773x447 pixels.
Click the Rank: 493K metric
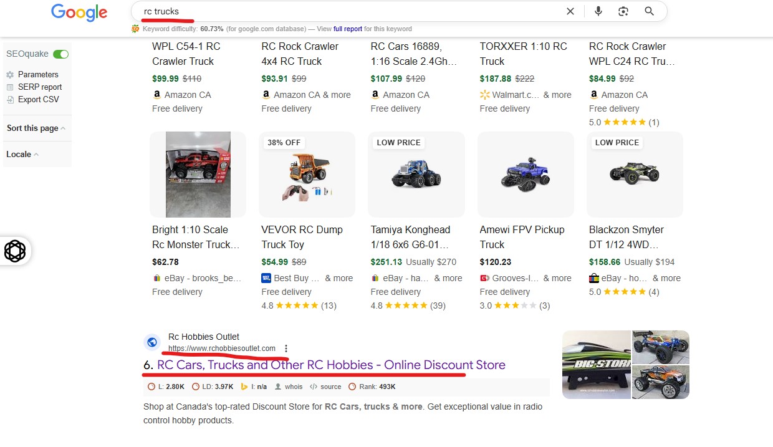[372, 387]
